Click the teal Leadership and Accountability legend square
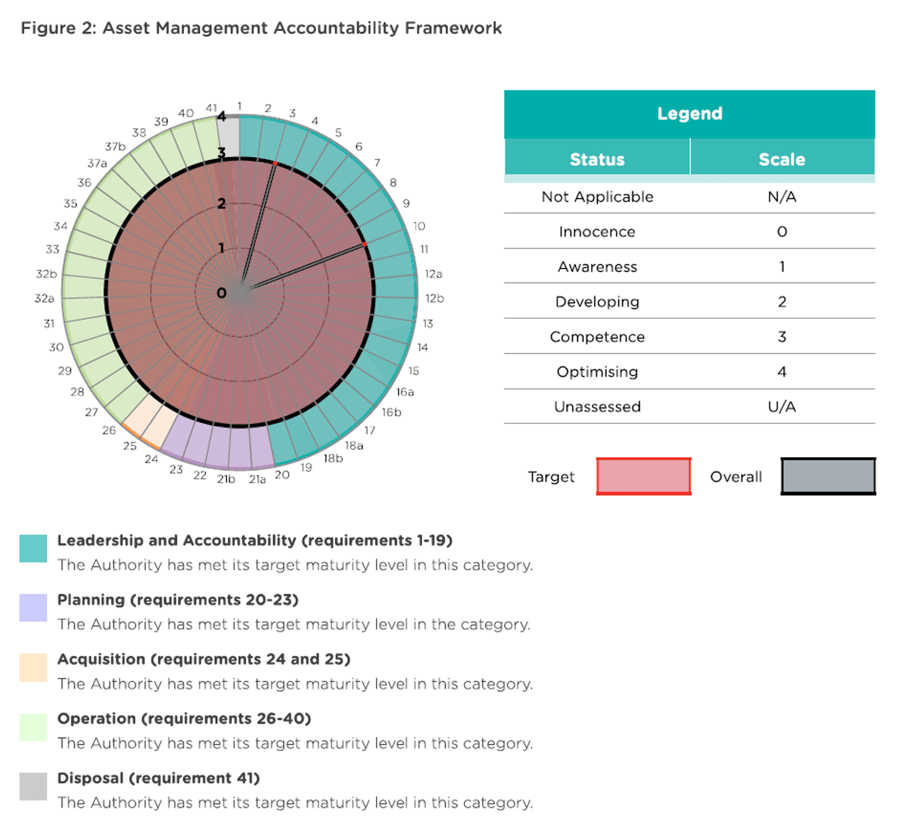This screenshot has width=897, height=829. 33,549
